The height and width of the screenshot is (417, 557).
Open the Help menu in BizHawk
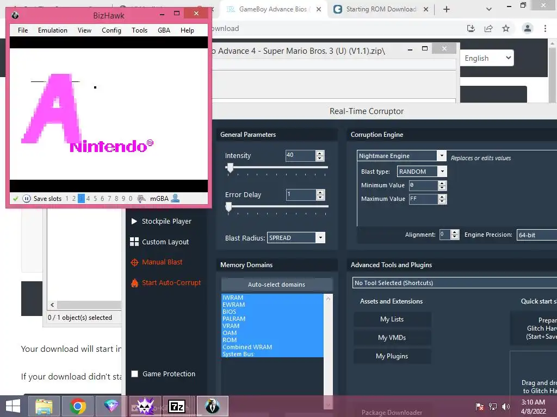pos(187,30)
